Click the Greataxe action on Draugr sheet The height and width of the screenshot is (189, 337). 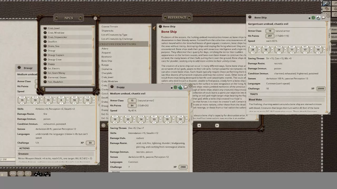coord(56,154)
